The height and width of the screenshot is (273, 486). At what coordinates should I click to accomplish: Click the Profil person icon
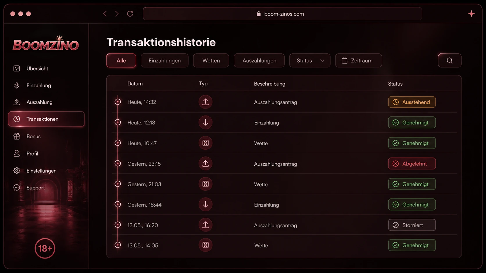point(17,153)
